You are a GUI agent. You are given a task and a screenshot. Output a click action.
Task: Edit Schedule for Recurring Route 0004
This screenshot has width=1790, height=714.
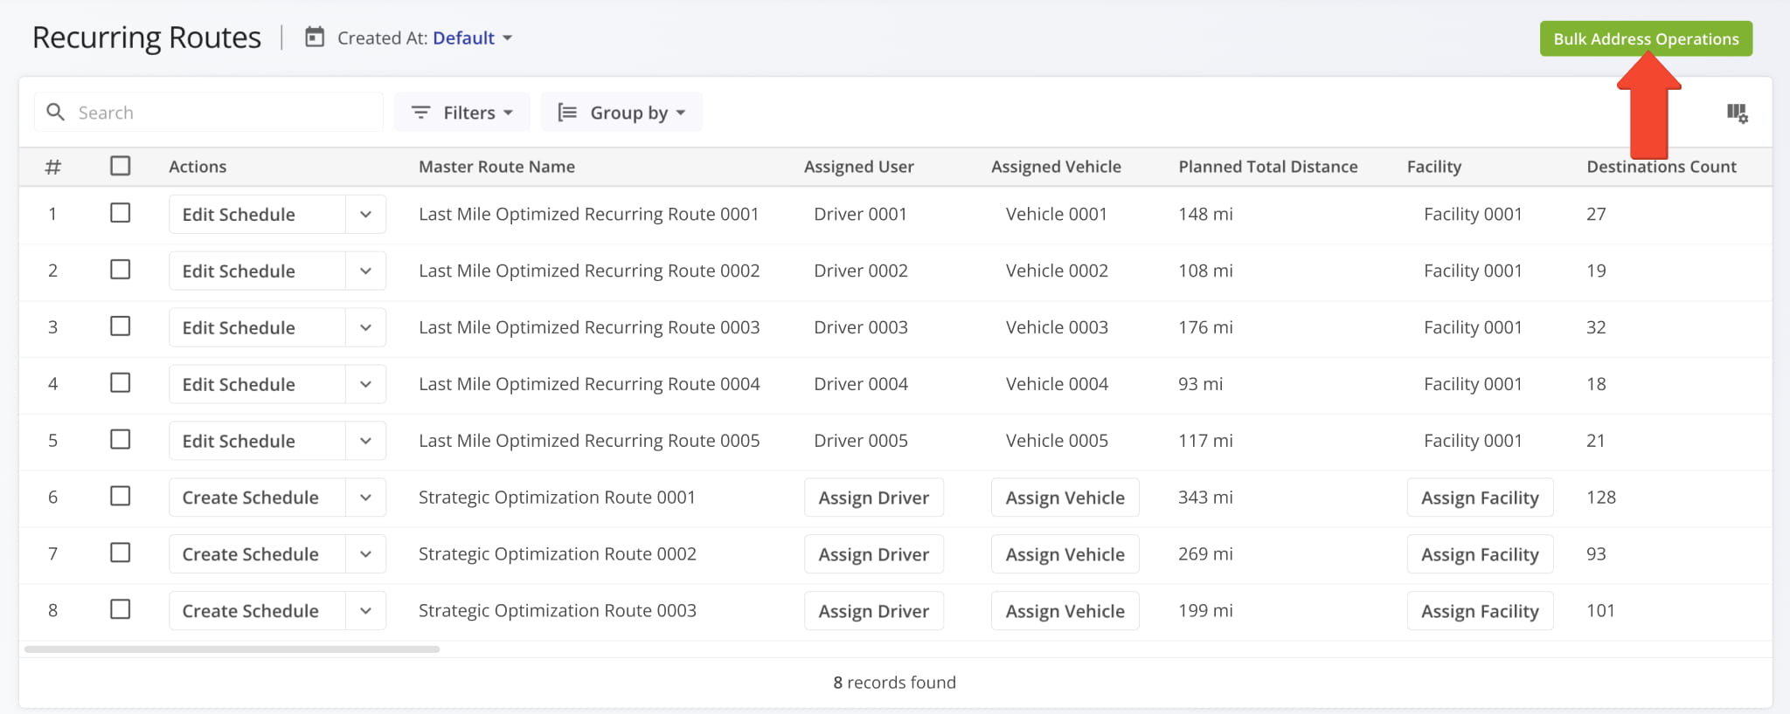click(257, 384)
